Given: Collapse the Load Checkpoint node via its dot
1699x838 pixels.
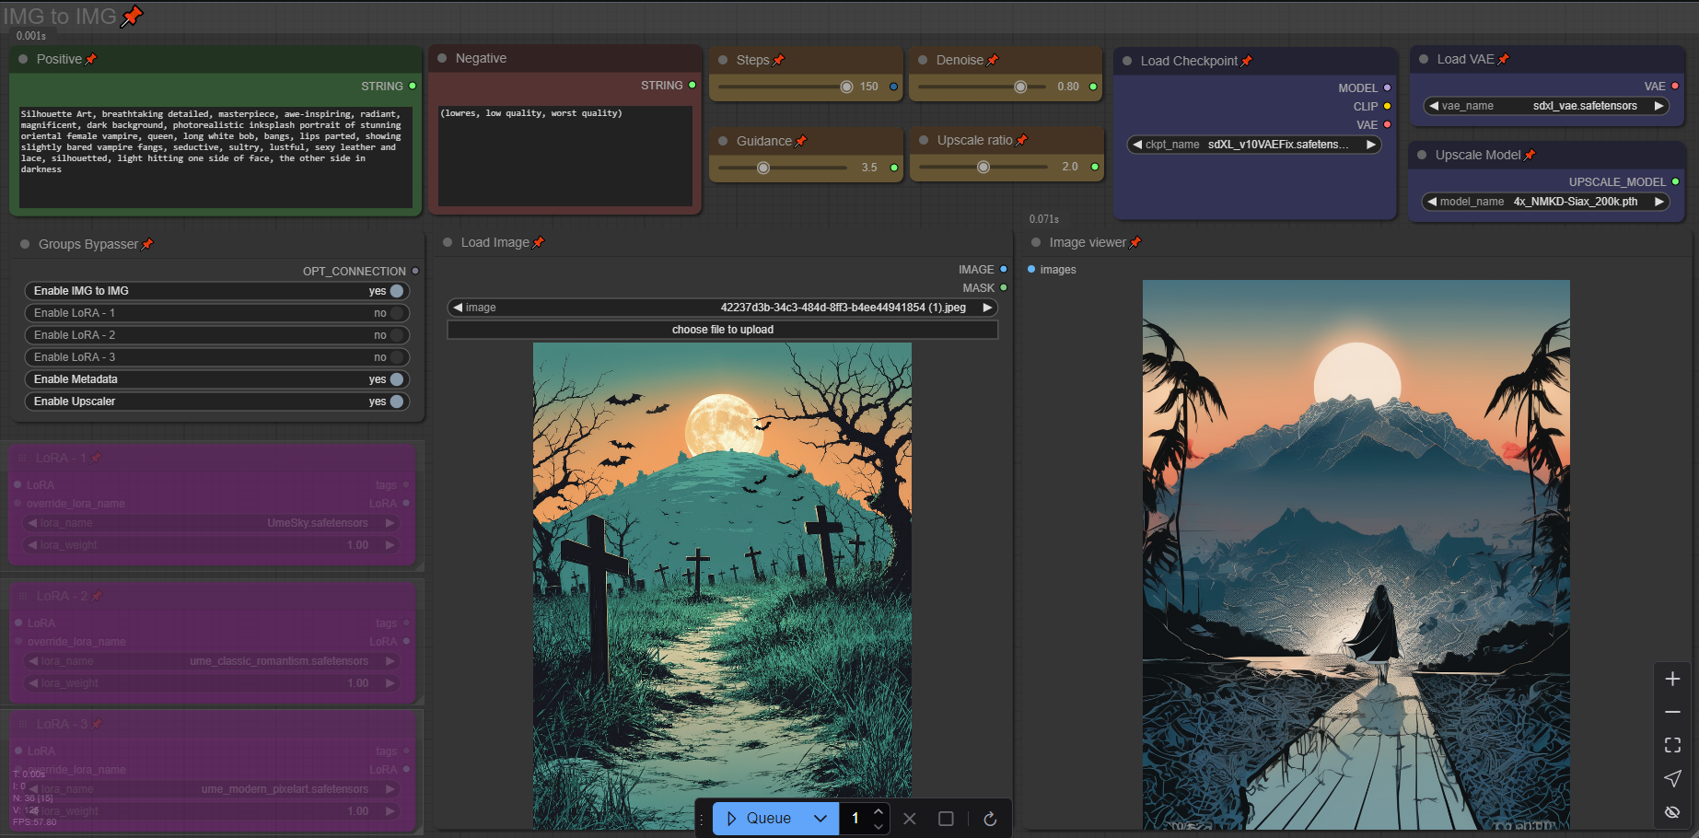Looking at the screenshot, I should 1126,61.
